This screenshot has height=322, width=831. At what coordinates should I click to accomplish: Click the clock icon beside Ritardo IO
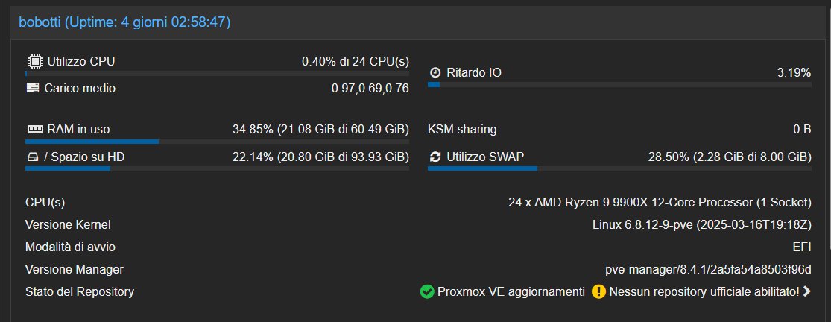pyautogui.click(x=435, y=72)
